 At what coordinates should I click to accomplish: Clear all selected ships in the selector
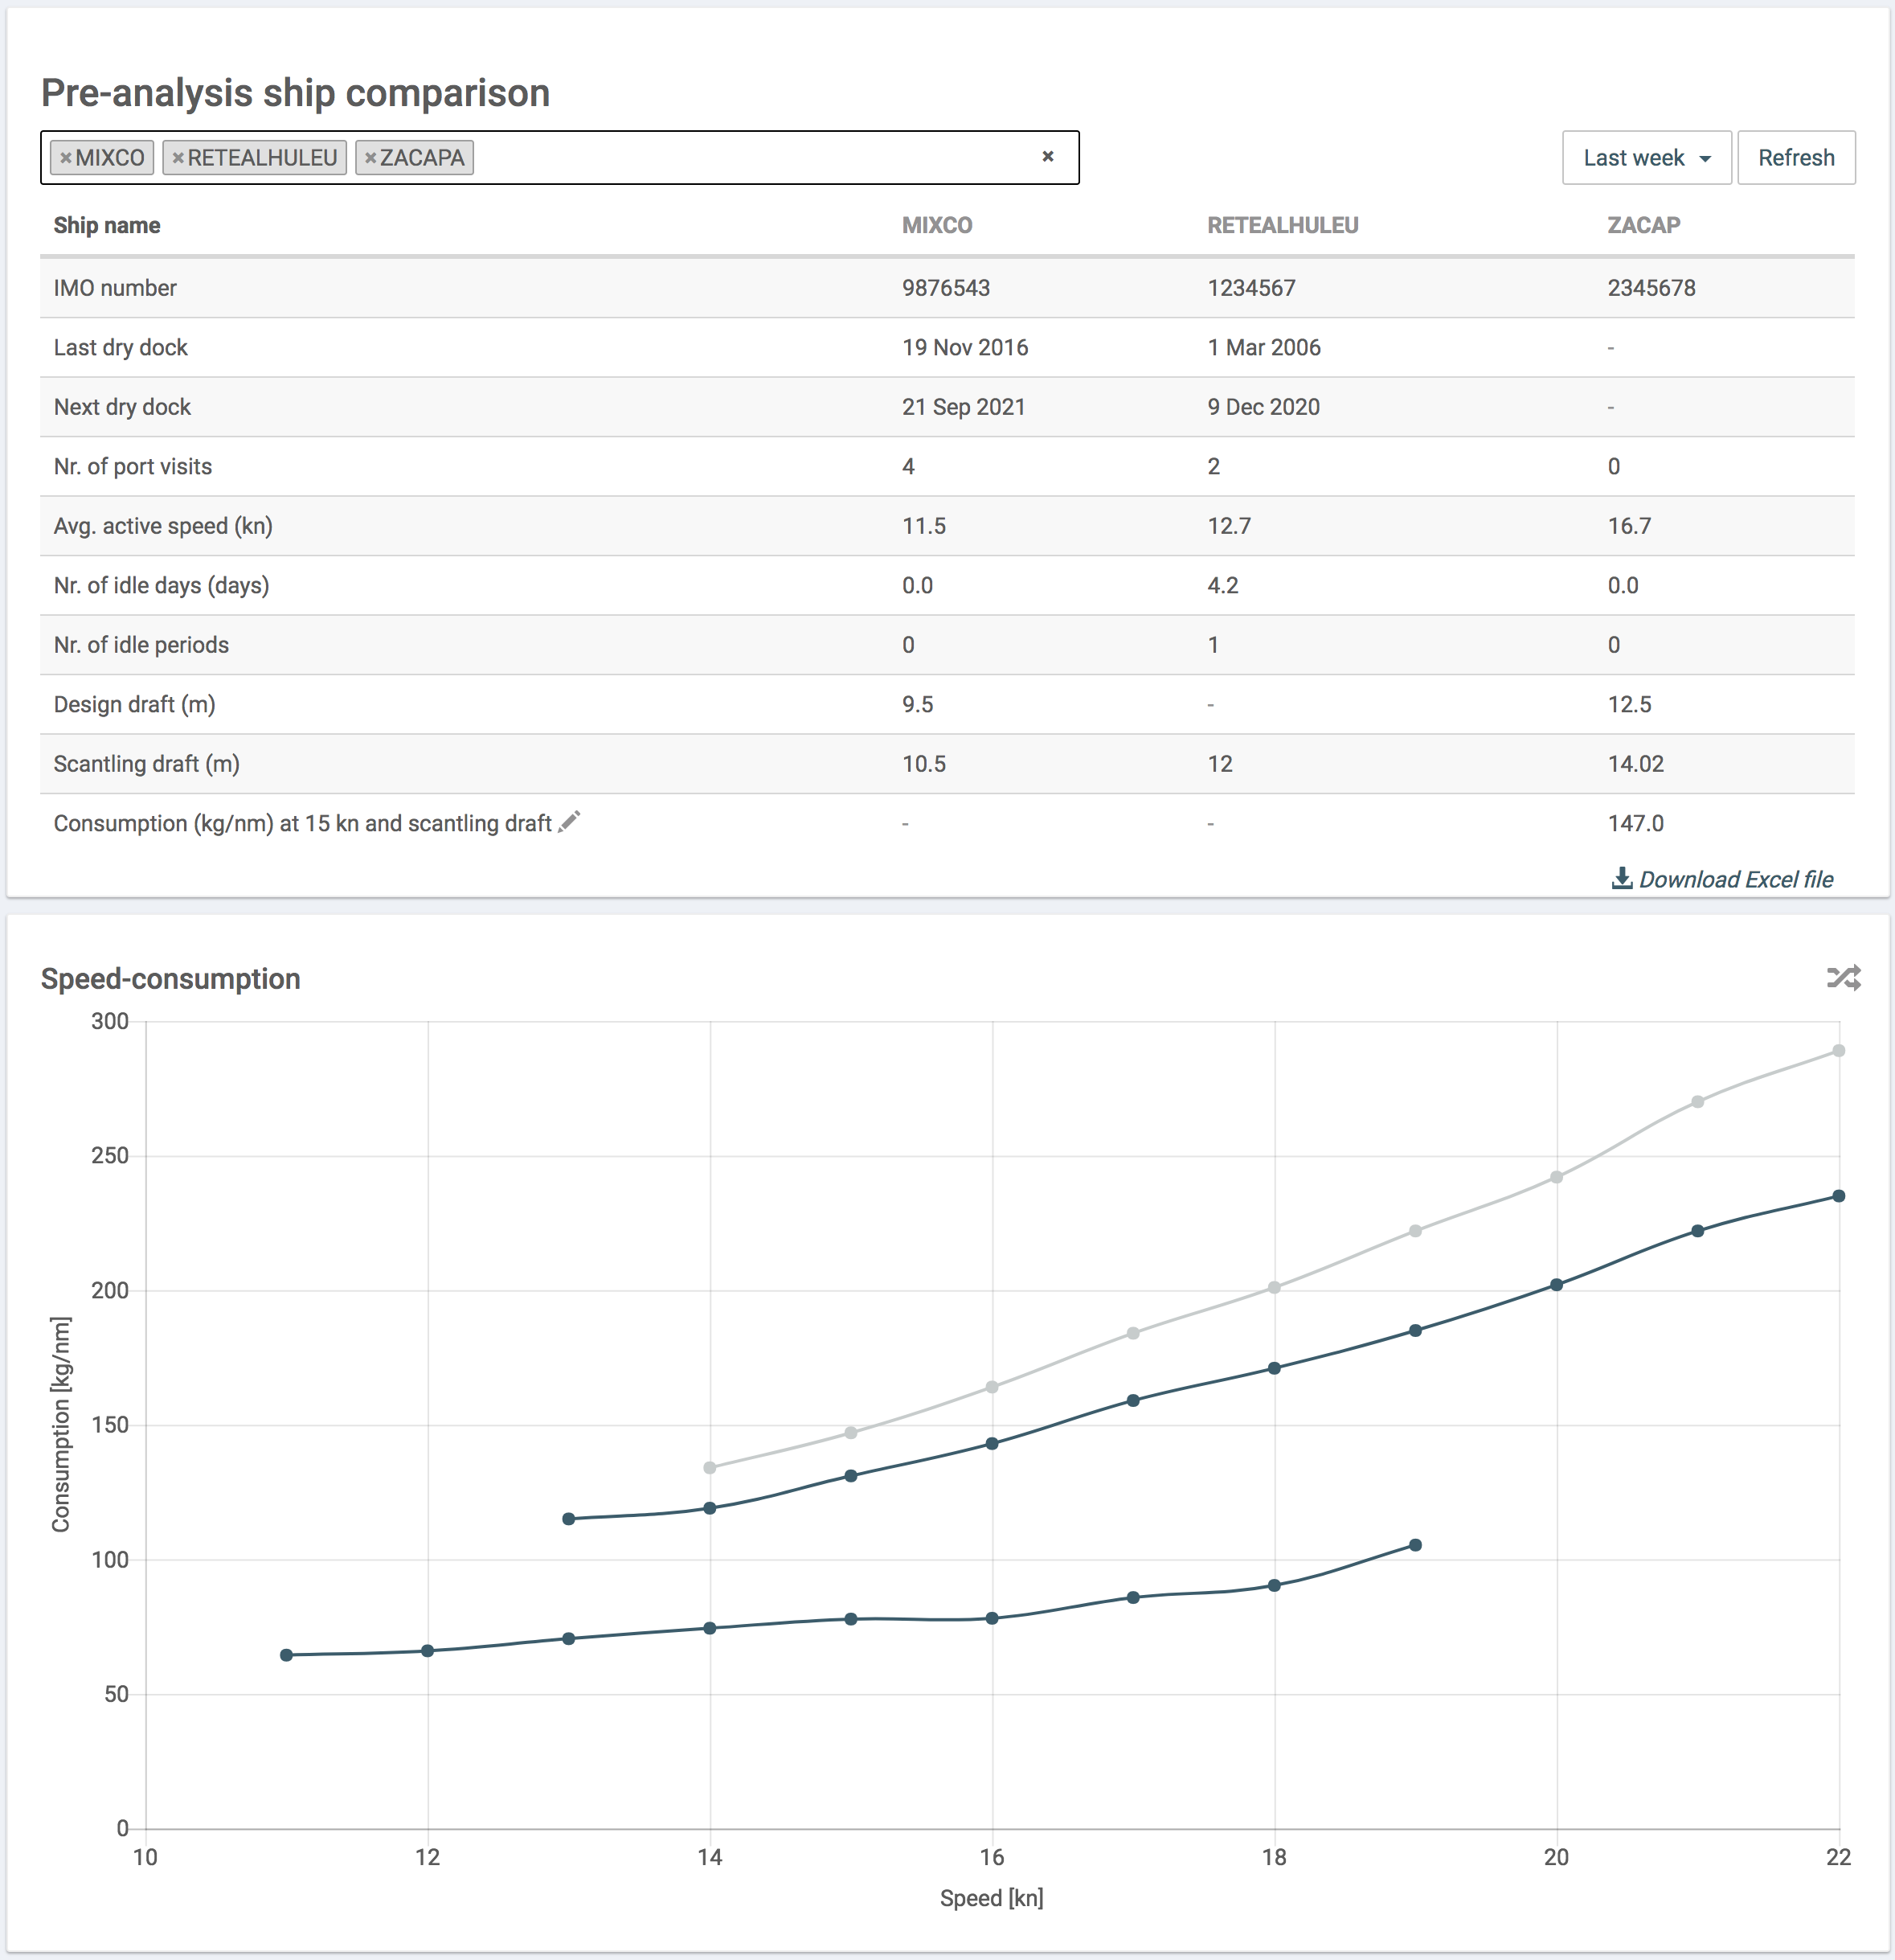1047,156
